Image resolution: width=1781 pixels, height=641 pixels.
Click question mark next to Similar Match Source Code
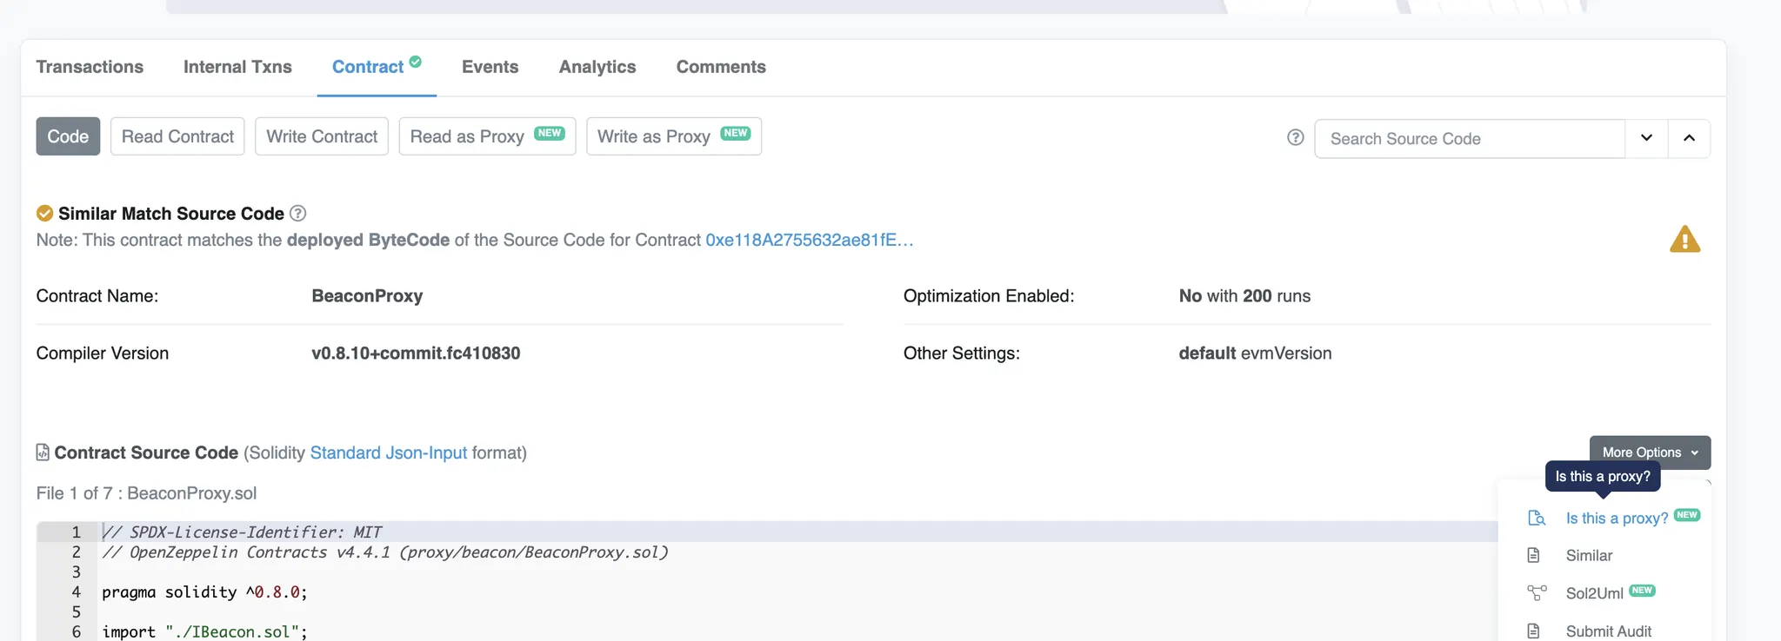(x=297, y=214)
